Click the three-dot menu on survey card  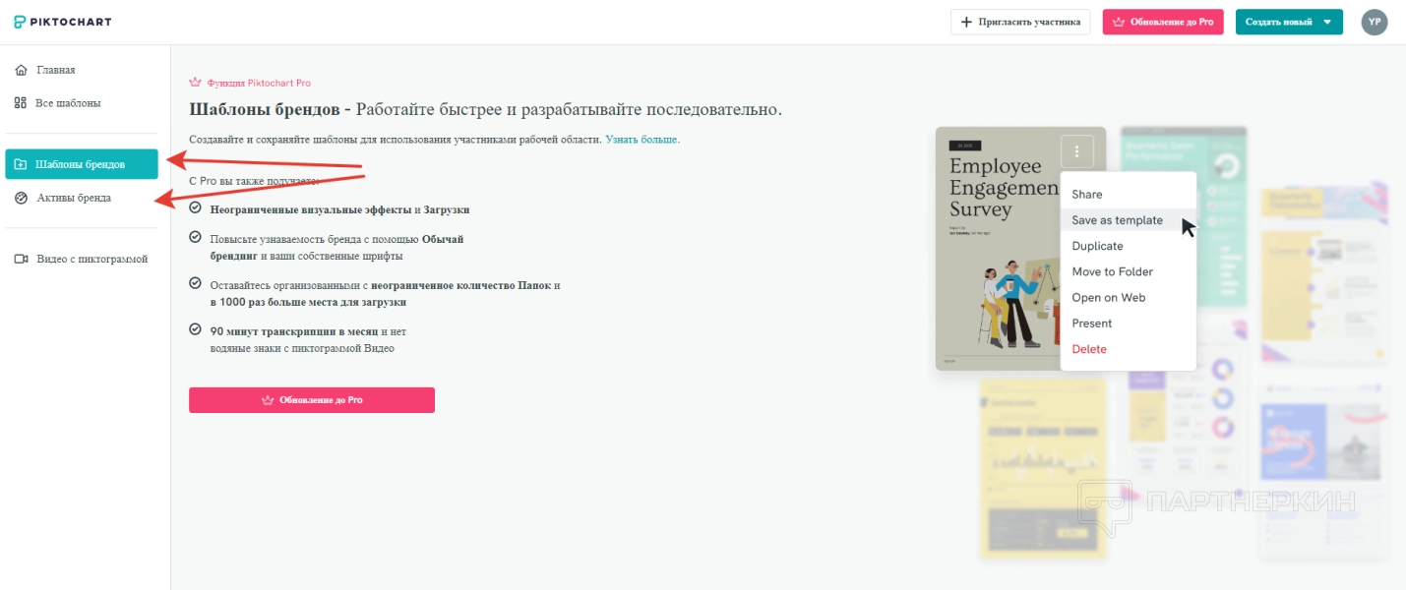tap(1077, 151)
